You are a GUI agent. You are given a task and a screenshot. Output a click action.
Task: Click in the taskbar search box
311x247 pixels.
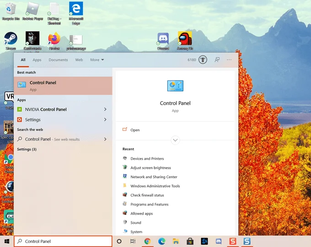point(63,241)
